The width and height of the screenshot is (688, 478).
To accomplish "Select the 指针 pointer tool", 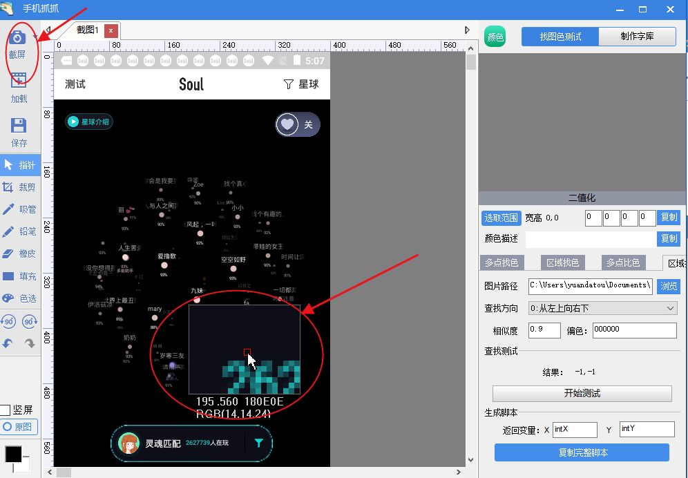I will tap(20, 165).
